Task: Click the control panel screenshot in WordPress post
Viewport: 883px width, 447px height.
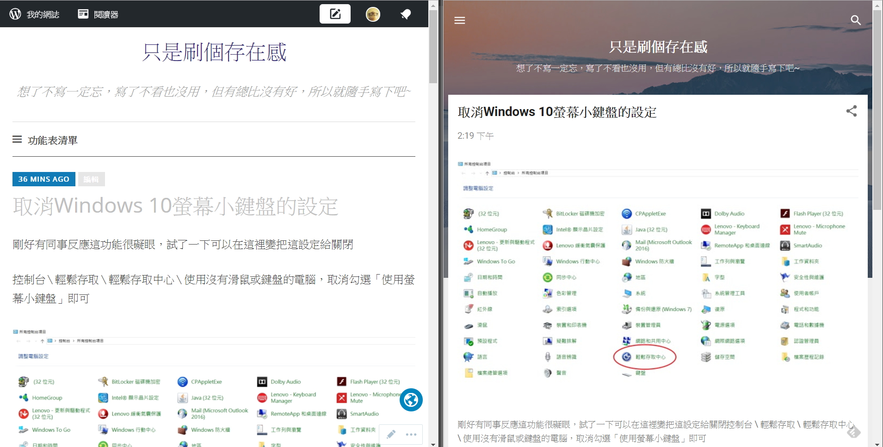Action: [214, 386]
